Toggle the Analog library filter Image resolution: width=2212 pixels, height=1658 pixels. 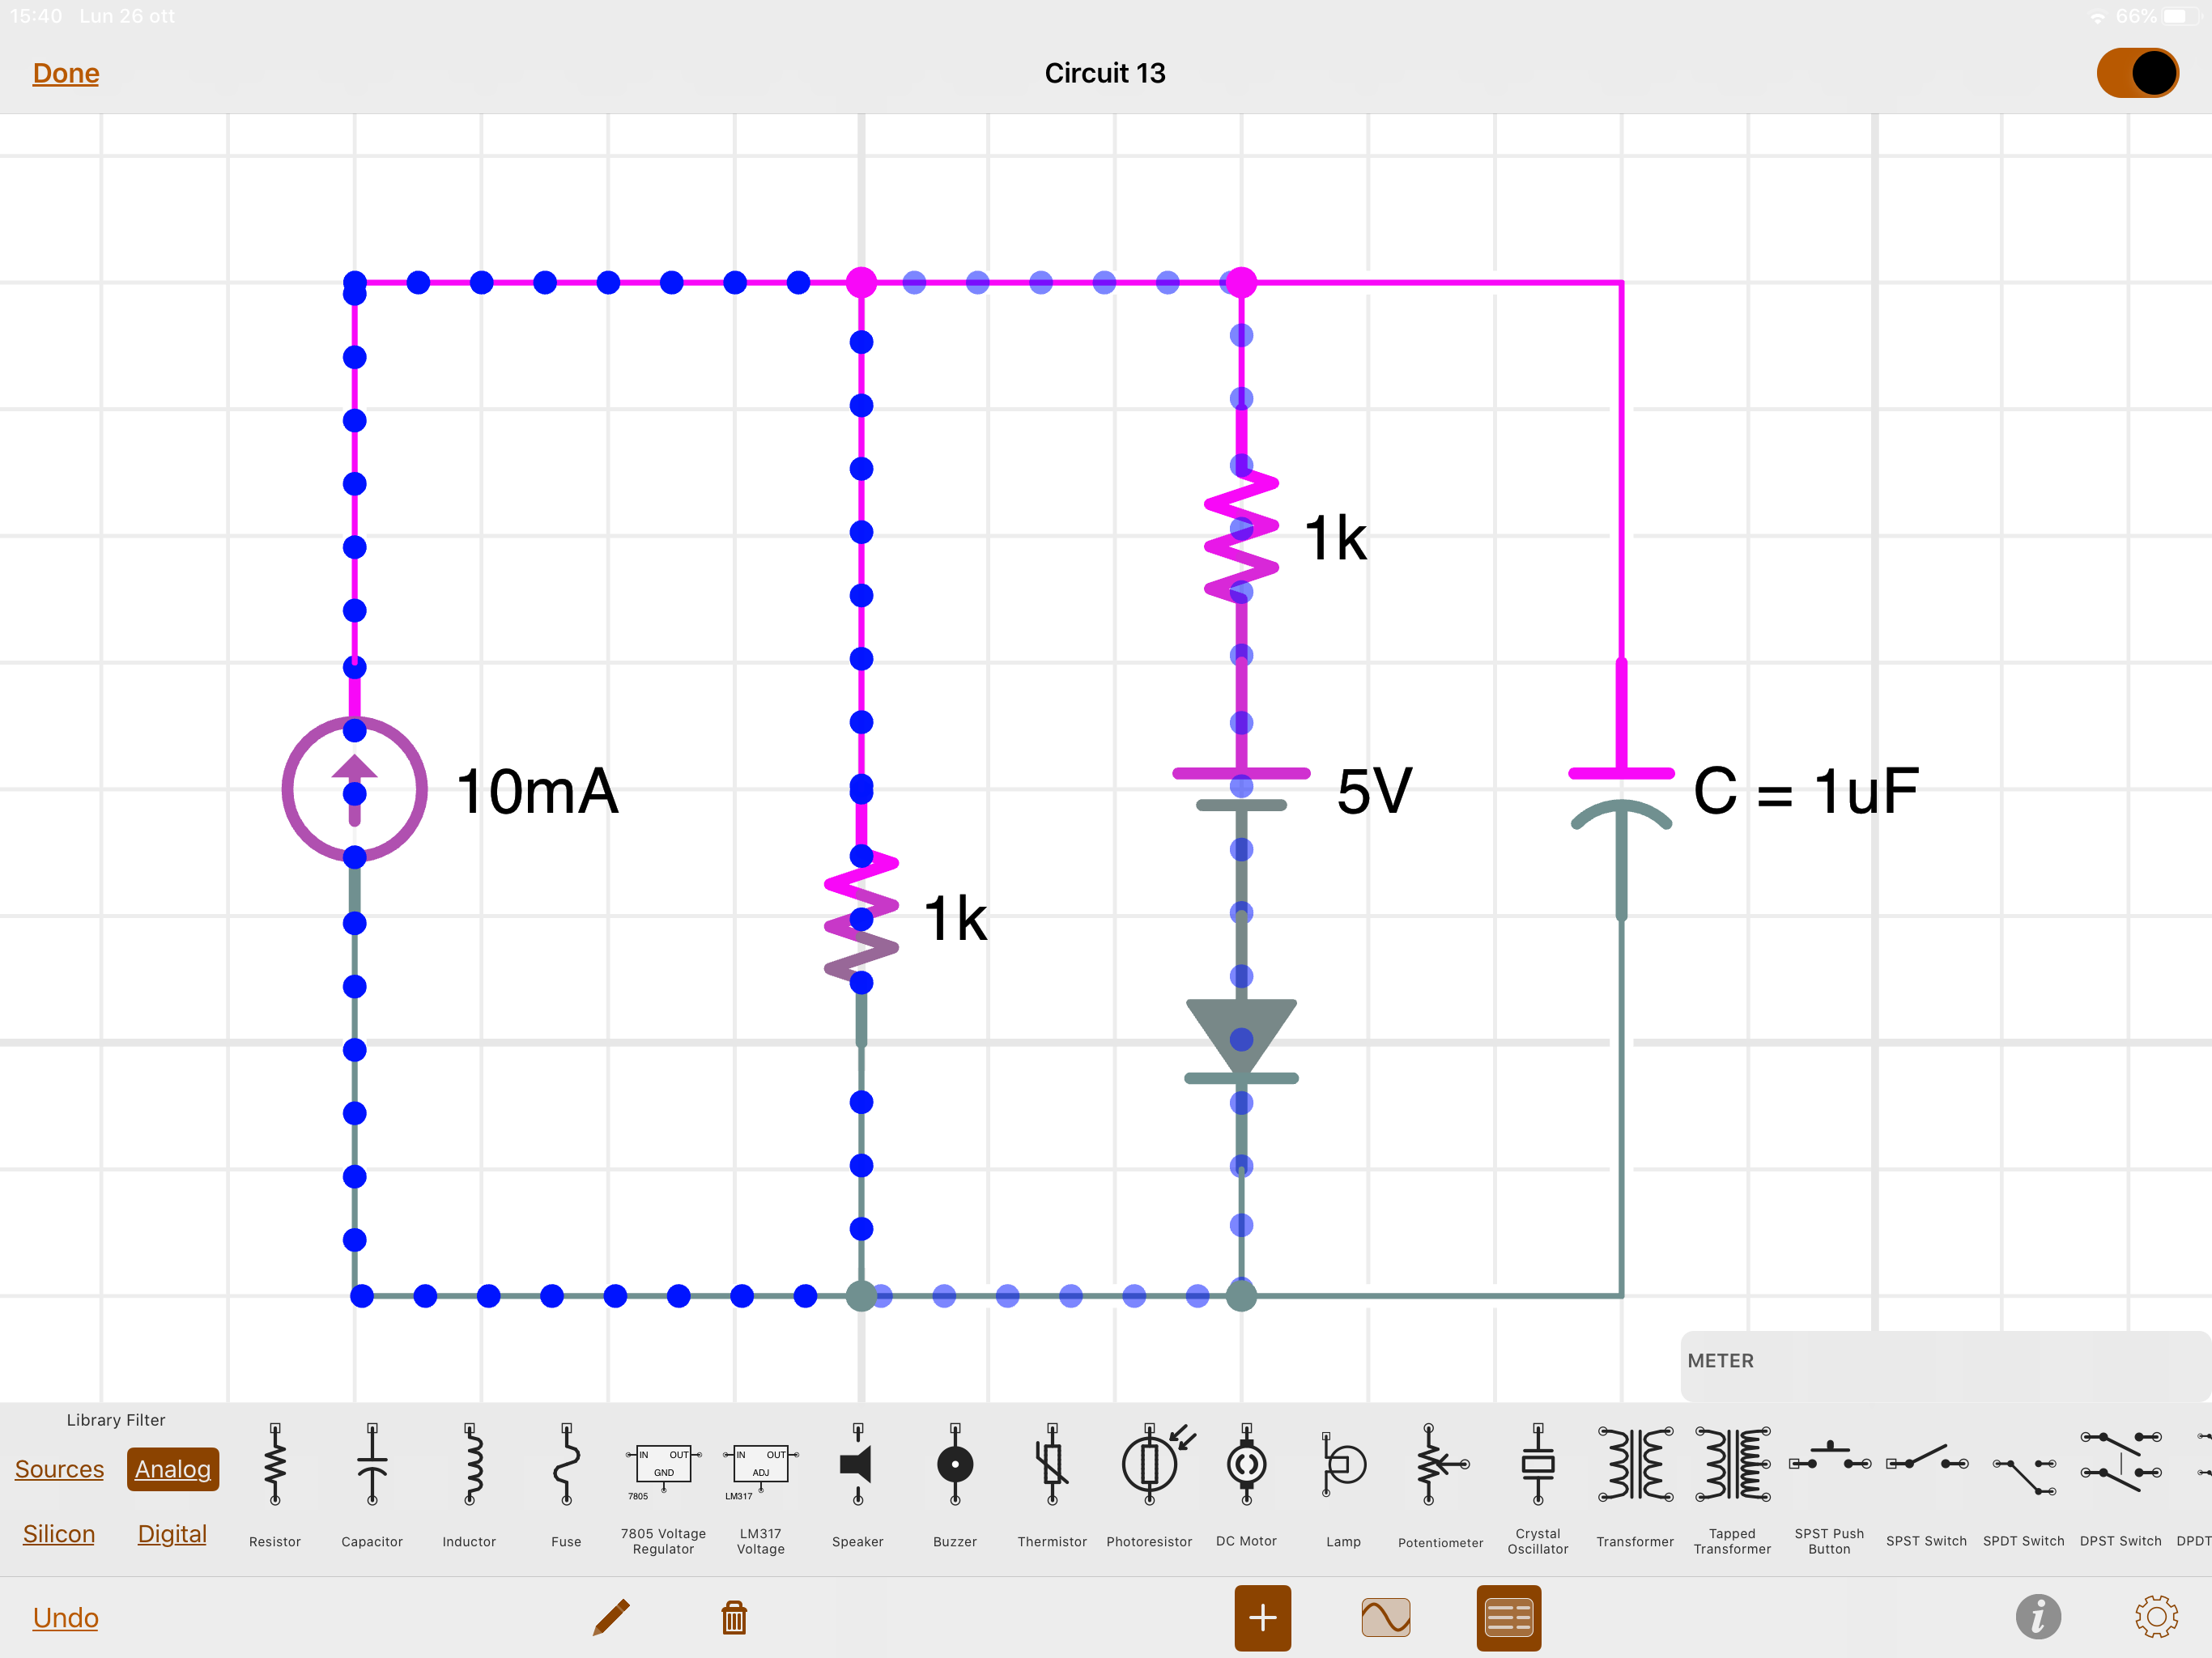tap(173, 1469)
